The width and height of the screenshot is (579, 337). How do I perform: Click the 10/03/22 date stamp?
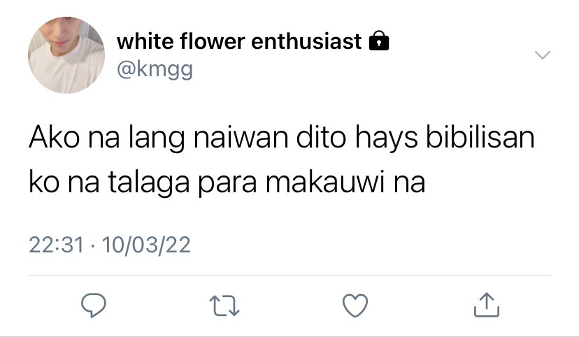146,245
